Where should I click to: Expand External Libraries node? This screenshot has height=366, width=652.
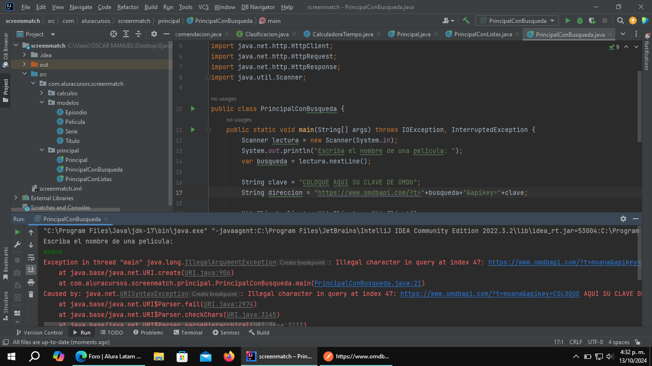point(16,198)
